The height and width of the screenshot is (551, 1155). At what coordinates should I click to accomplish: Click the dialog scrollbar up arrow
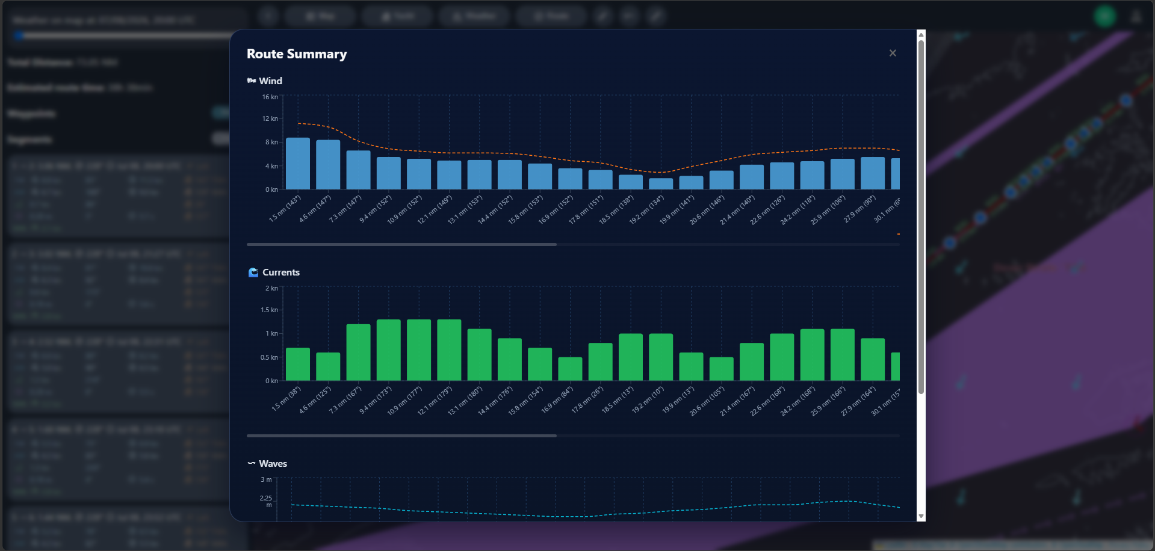tap(921, 34)
